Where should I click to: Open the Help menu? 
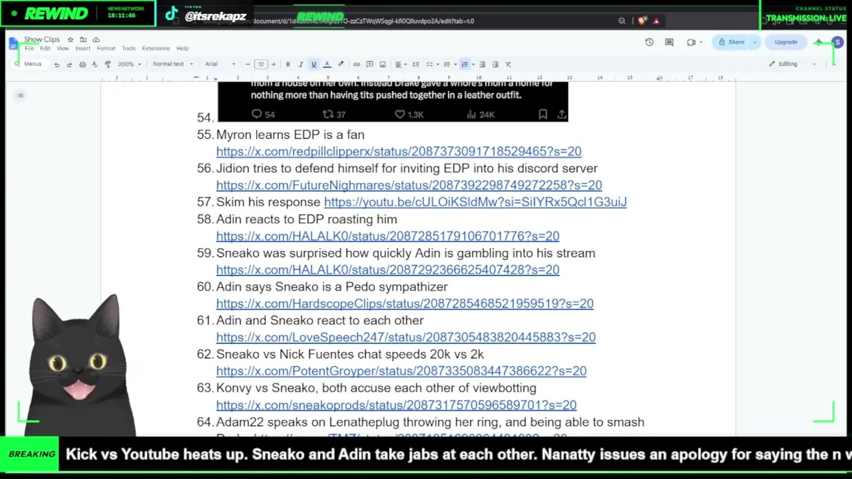[182, 49]
